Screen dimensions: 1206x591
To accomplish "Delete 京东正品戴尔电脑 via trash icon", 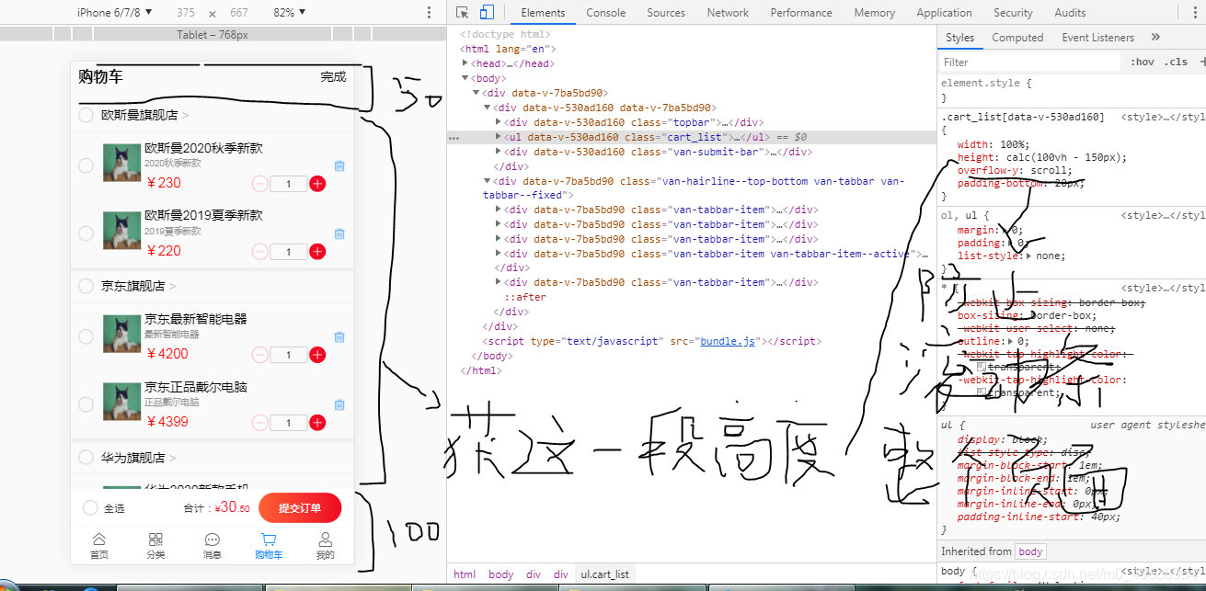I will coord(339,404).
